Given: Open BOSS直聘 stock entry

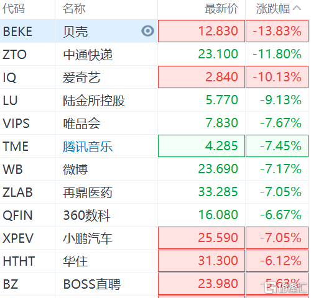Looking at the screenshot, I should (x=92, y=284).
